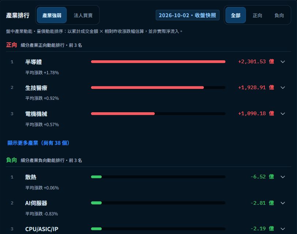Click the +2,301.53 億 value
The height and width of the screenshot is (234, 297).
(x=256, y=61)
